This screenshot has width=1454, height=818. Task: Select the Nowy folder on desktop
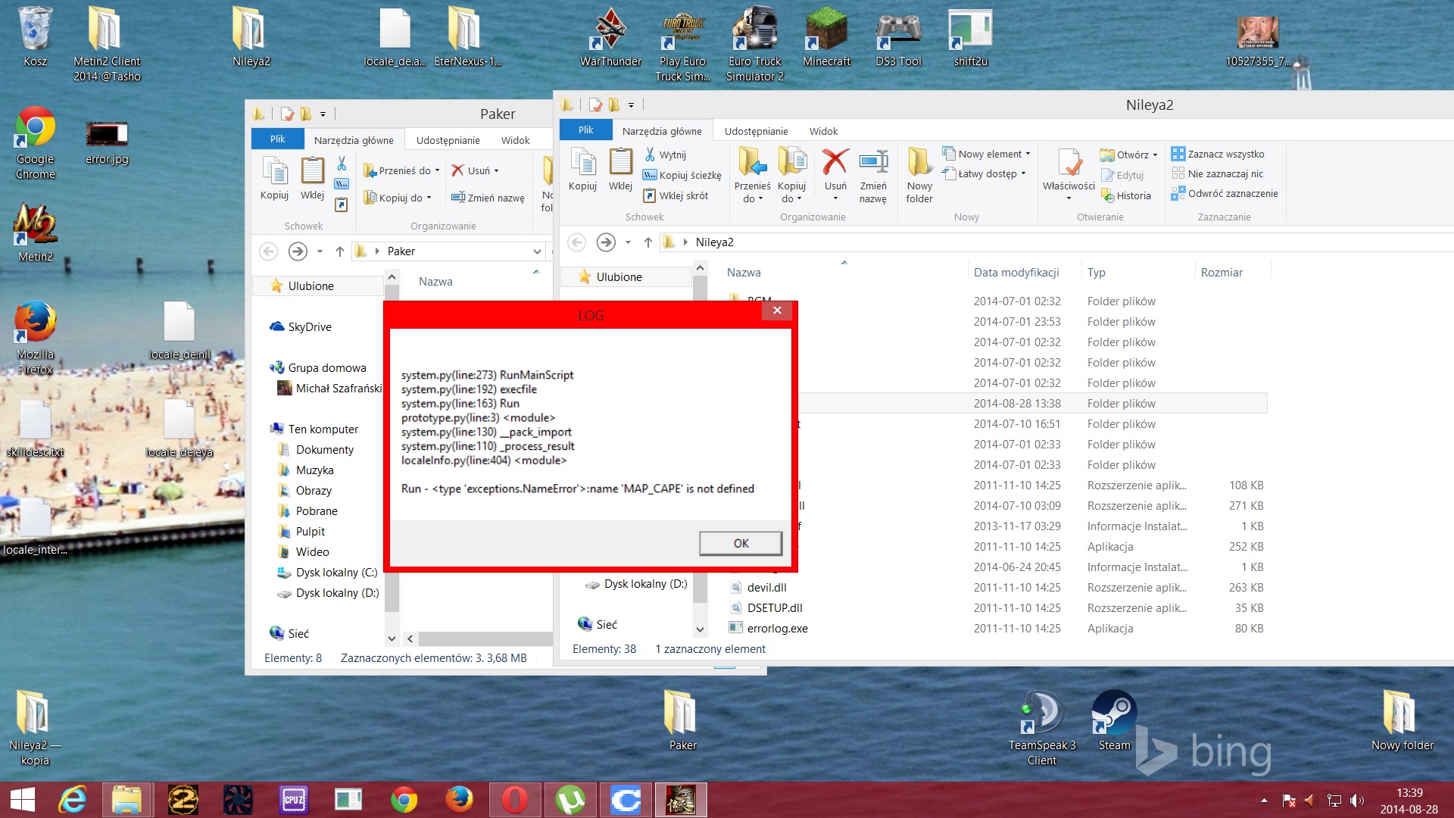[x=1402, y=721]
